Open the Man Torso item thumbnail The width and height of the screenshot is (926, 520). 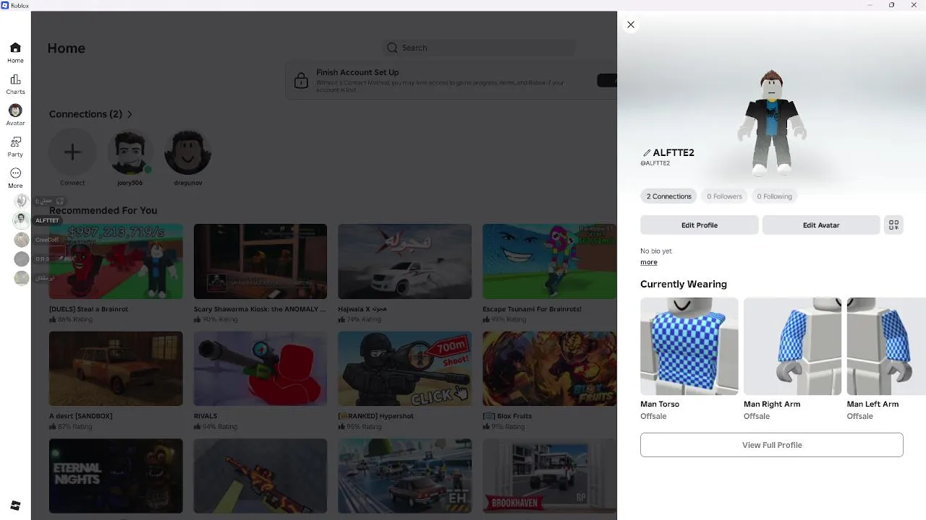tap(689, 346)
